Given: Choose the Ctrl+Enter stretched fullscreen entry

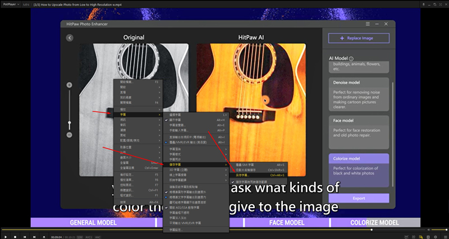Looking at the screenshot, I should tap(138, 168).
